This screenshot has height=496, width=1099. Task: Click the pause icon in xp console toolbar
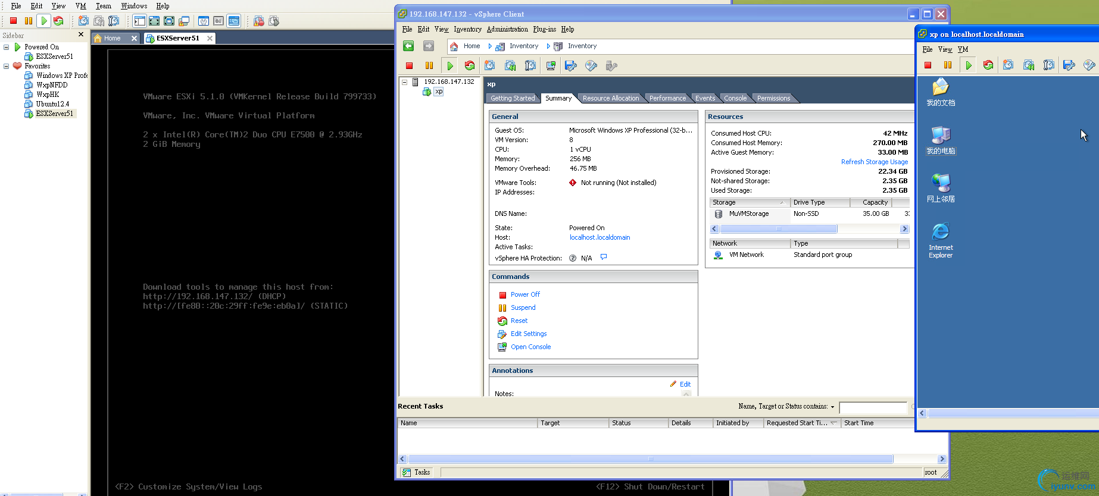[948, 65]
